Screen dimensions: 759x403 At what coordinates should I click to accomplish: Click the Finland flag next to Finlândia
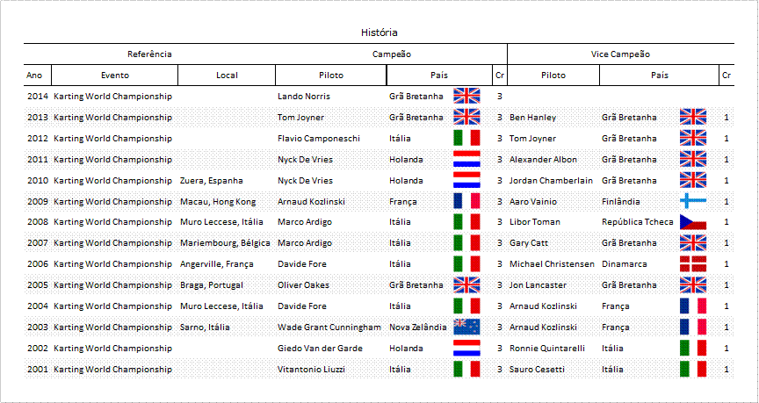click(693, 201)
